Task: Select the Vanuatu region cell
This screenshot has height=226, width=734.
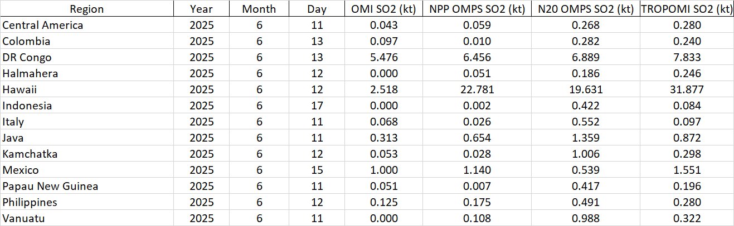Action: (23, 218)
